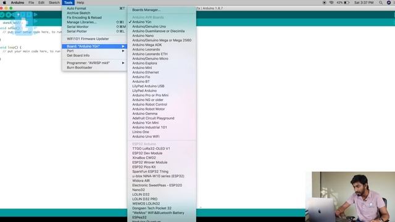Open Boards Manager...

[162, 10]
